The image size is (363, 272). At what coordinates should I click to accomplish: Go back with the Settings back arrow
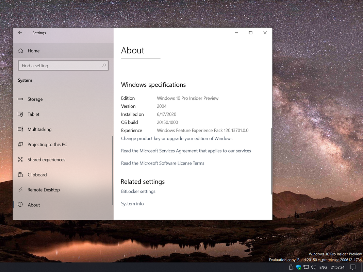coord(20,33)
